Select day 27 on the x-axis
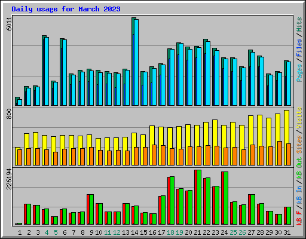The height and width of the screenshot is (239, 306). (252, 232)
